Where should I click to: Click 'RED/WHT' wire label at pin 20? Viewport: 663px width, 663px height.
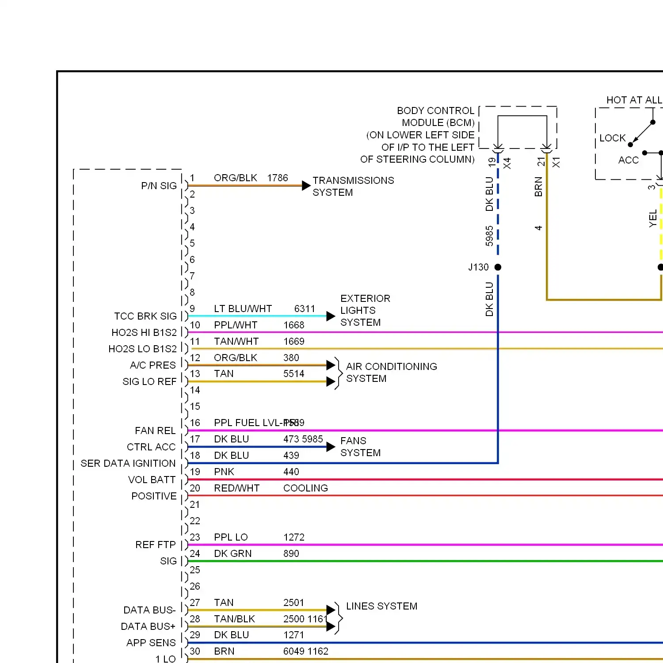(236, 488)
